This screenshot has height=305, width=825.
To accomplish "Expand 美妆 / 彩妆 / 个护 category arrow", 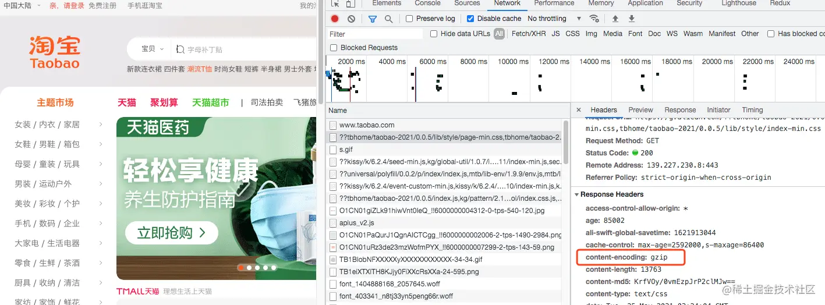I will tap(101, 204).
